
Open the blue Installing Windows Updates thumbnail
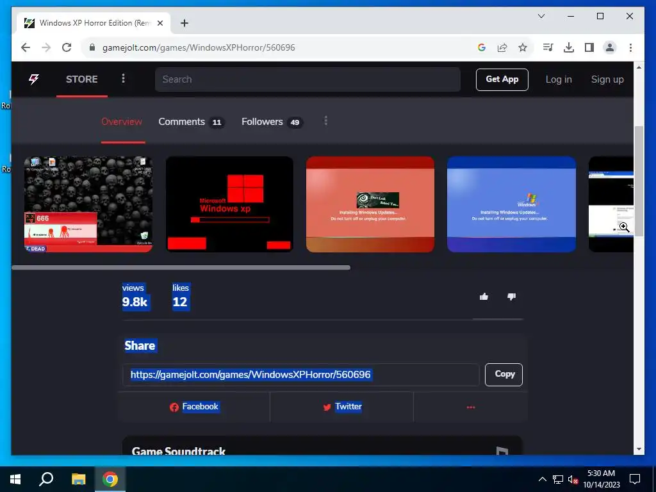point(511,204)
